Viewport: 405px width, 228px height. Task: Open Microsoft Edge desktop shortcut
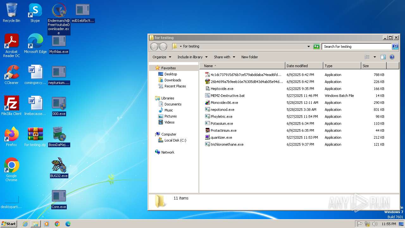[35, 44]
